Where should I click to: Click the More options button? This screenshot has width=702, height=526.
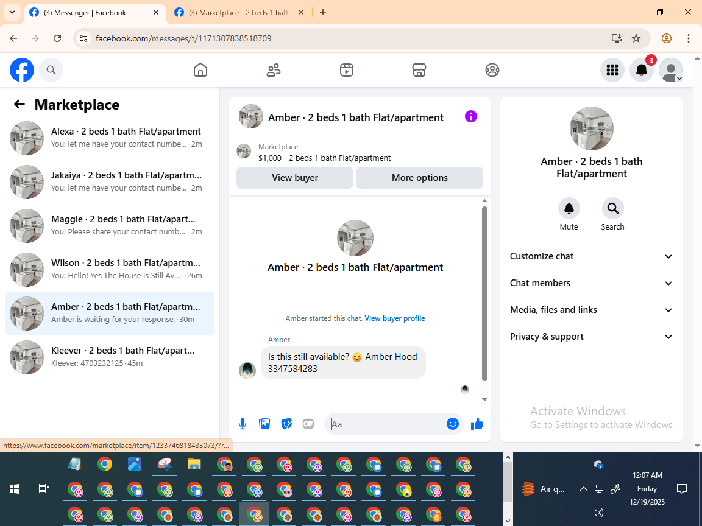(419, 178)
